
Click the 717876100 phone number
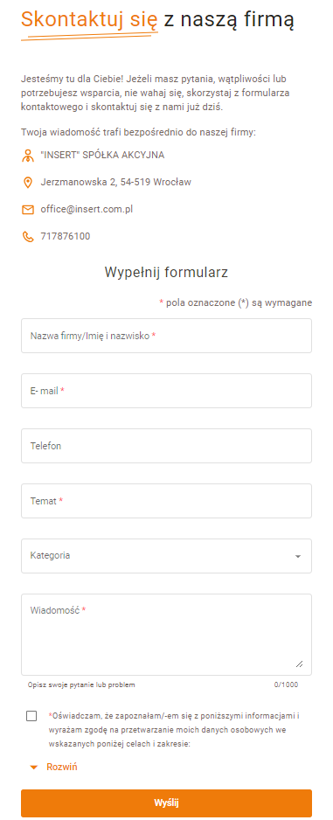click(x=66, y=236)
